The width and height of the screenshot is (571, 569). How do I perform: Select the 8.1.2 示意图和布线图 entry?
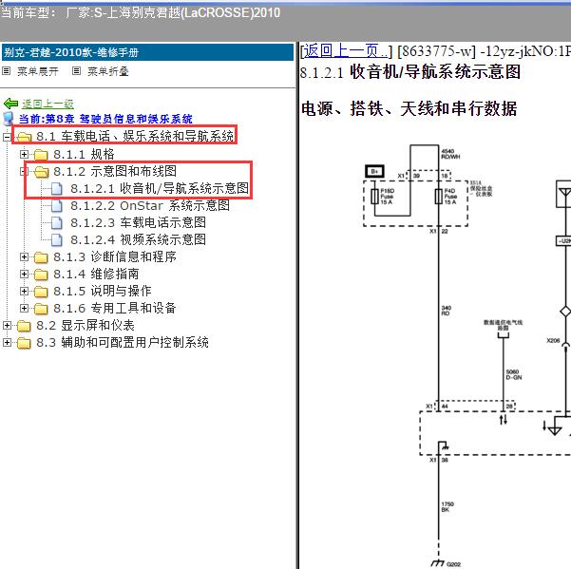coord(115,172)
